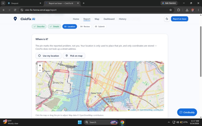Open the Report nav item
Screen dimensions: 202x126
click(87, 19)
